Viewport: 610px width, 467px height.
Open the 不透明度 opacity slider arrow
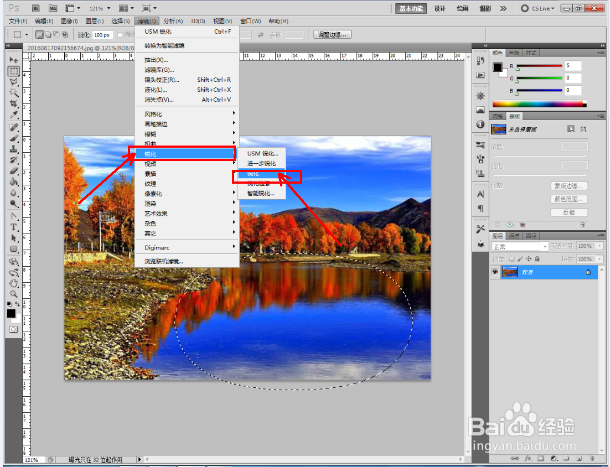[599, 246]
